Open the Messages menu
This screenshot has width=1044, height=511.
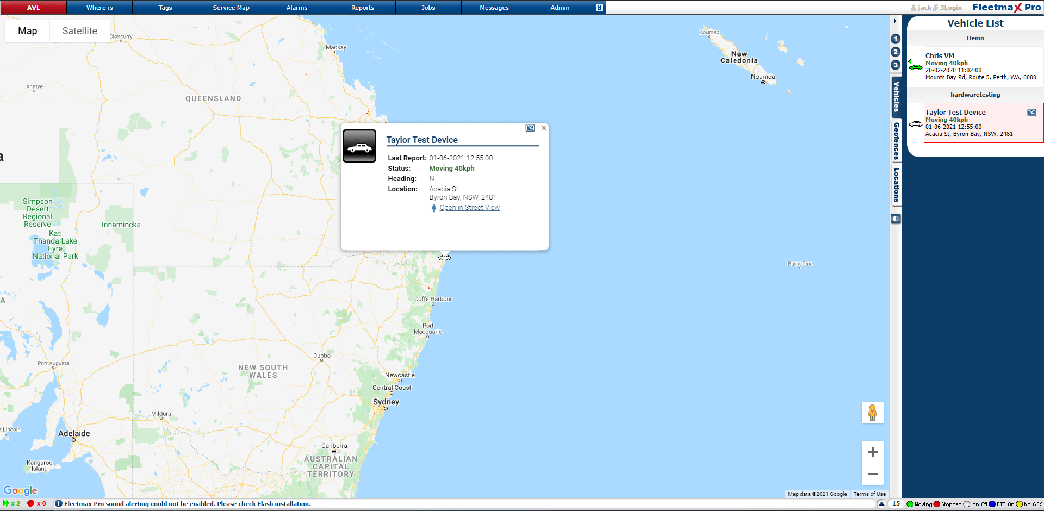[494, 8]
